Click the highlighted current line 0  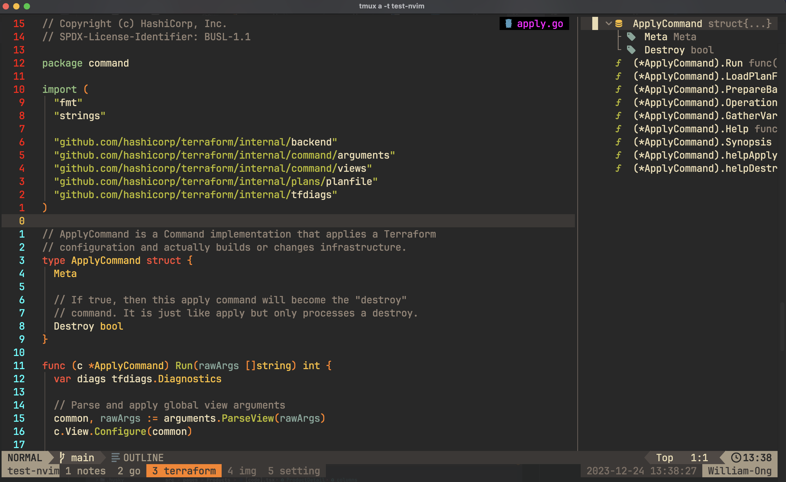tap(288, 220)
